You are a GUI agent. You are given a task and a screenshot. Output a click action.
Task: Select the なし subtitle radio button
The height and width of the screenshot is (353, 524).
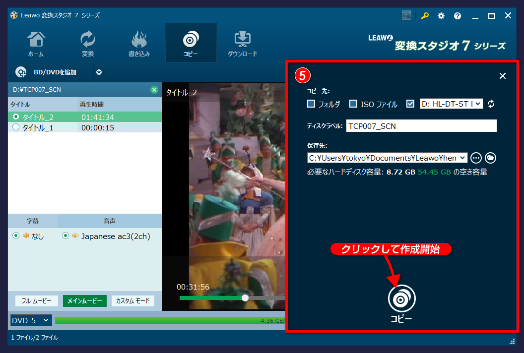[x=16, y=236]
